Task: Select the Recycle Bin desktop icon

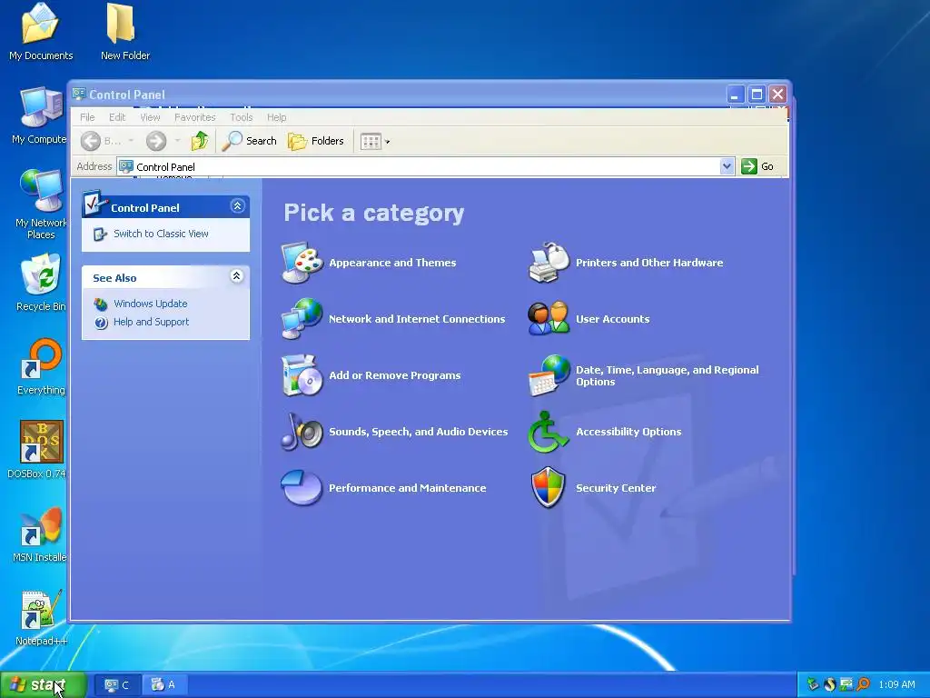Action: (40, 274)
